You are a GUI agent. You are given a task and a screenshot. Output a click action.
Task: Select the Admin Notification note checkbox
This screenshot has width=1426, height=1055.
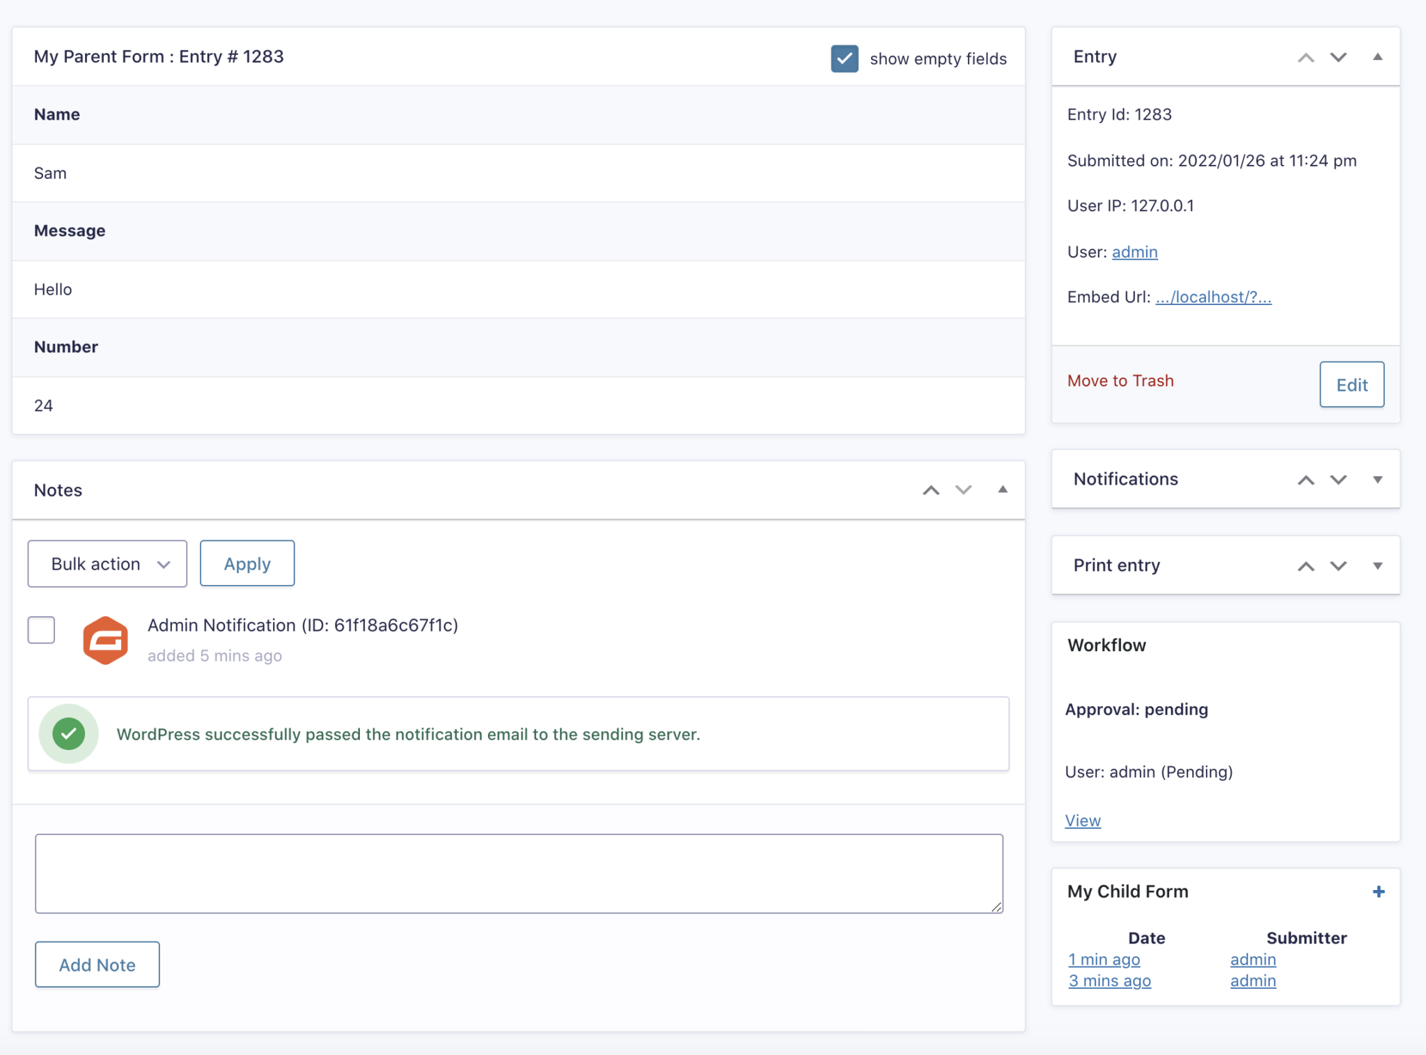coord(41,630)
